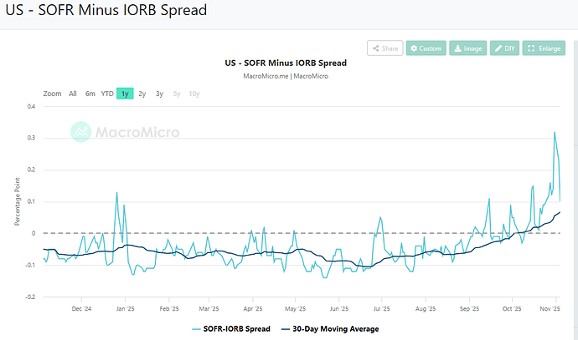The width and height of the screenshot is (578, 340).
Task: Download the chart using the Image button
Action: pos(467,48)
